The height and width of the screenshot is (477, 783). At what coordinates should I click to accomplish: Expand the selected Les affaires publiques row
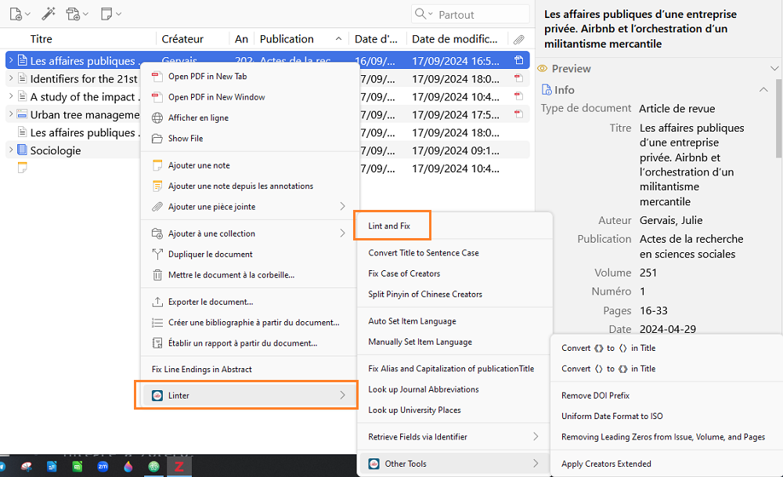[x=10, y=60]
